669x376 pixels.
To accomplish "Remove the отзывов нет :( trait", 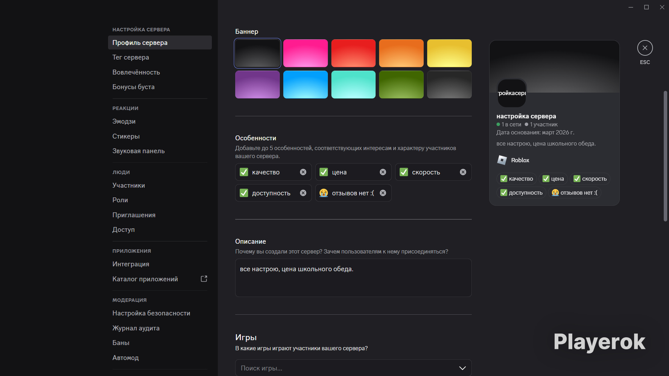I will 383,193.
